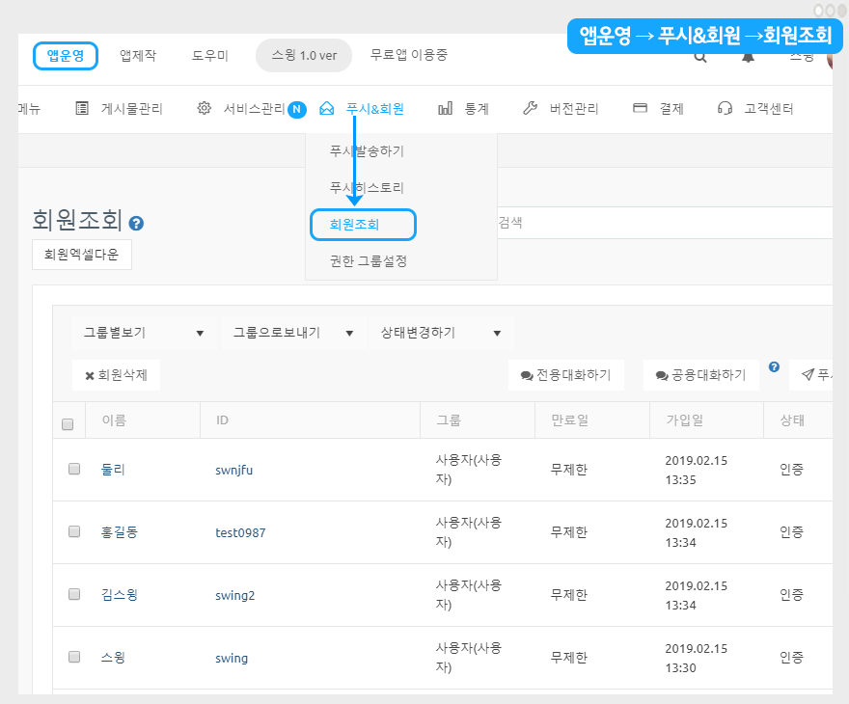Click the 서비스관리 gear icon
This screenshot has height=704, width=849.
[x=204, y=109]
